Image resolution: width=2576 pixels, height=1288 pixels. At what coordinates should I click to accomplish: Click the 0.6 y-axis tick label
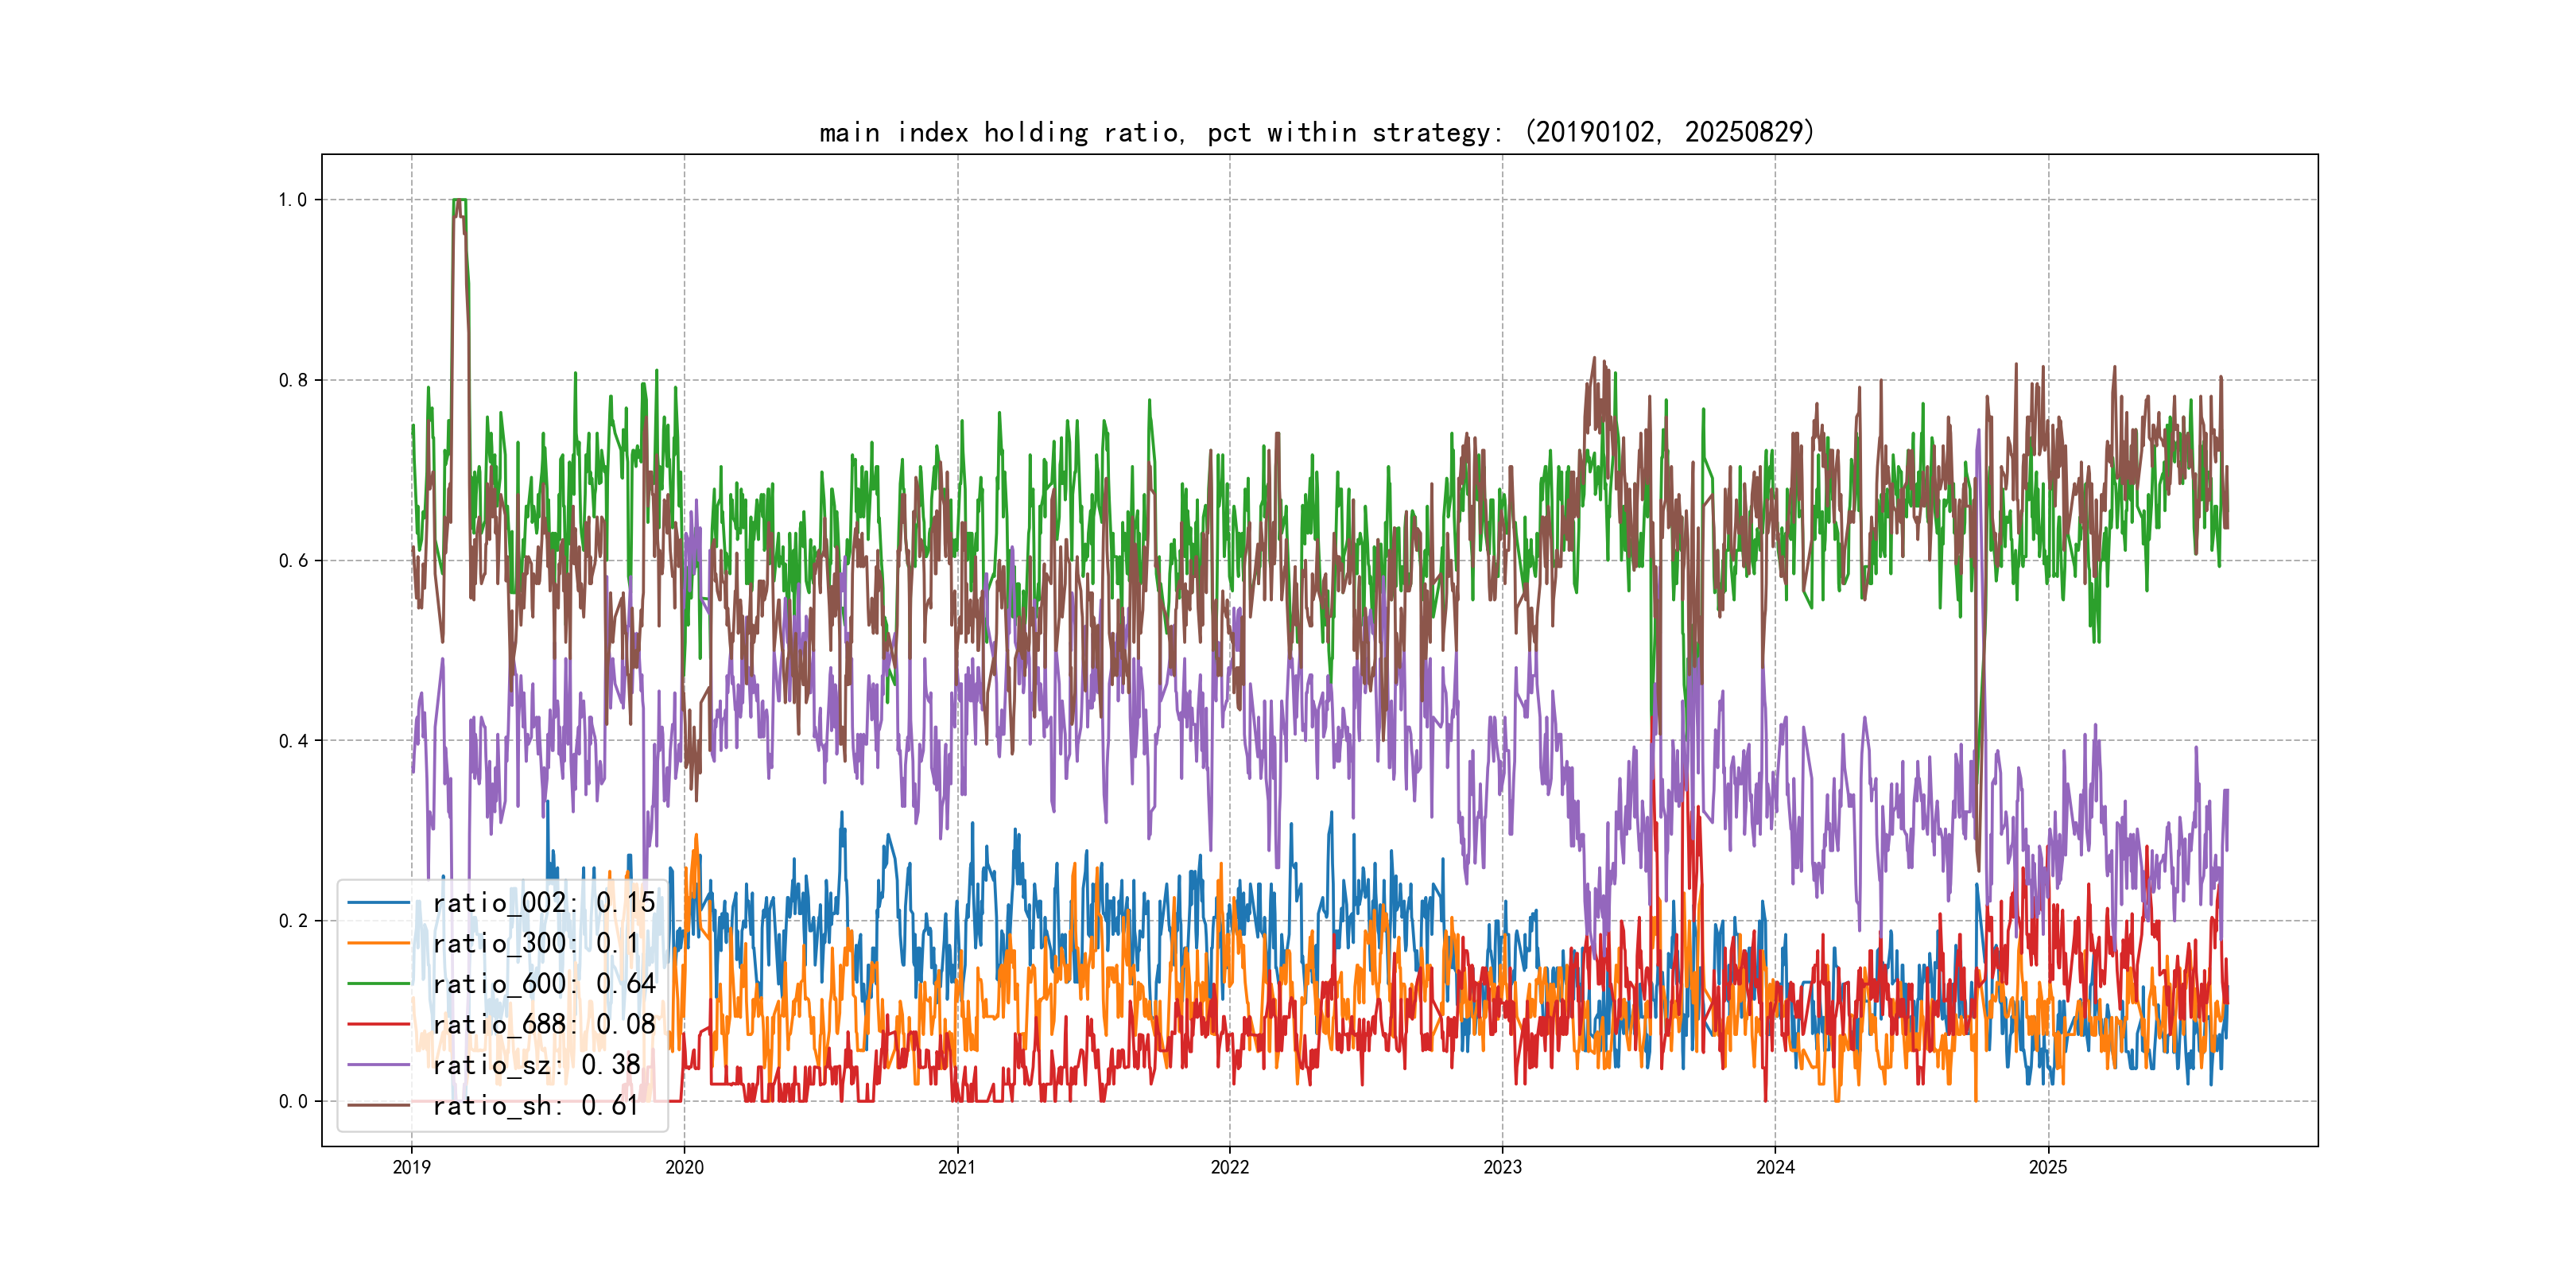[293, 561]
